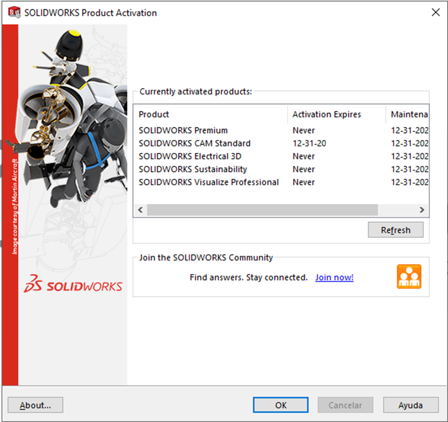This screenshot has width=448, height=422.
Task: Click the horizontal scrollbar thumb
Action: click(x=262, y=210)
